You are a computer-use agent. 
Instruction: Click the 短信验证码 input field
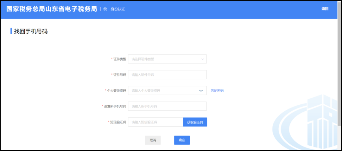point(155,122)
